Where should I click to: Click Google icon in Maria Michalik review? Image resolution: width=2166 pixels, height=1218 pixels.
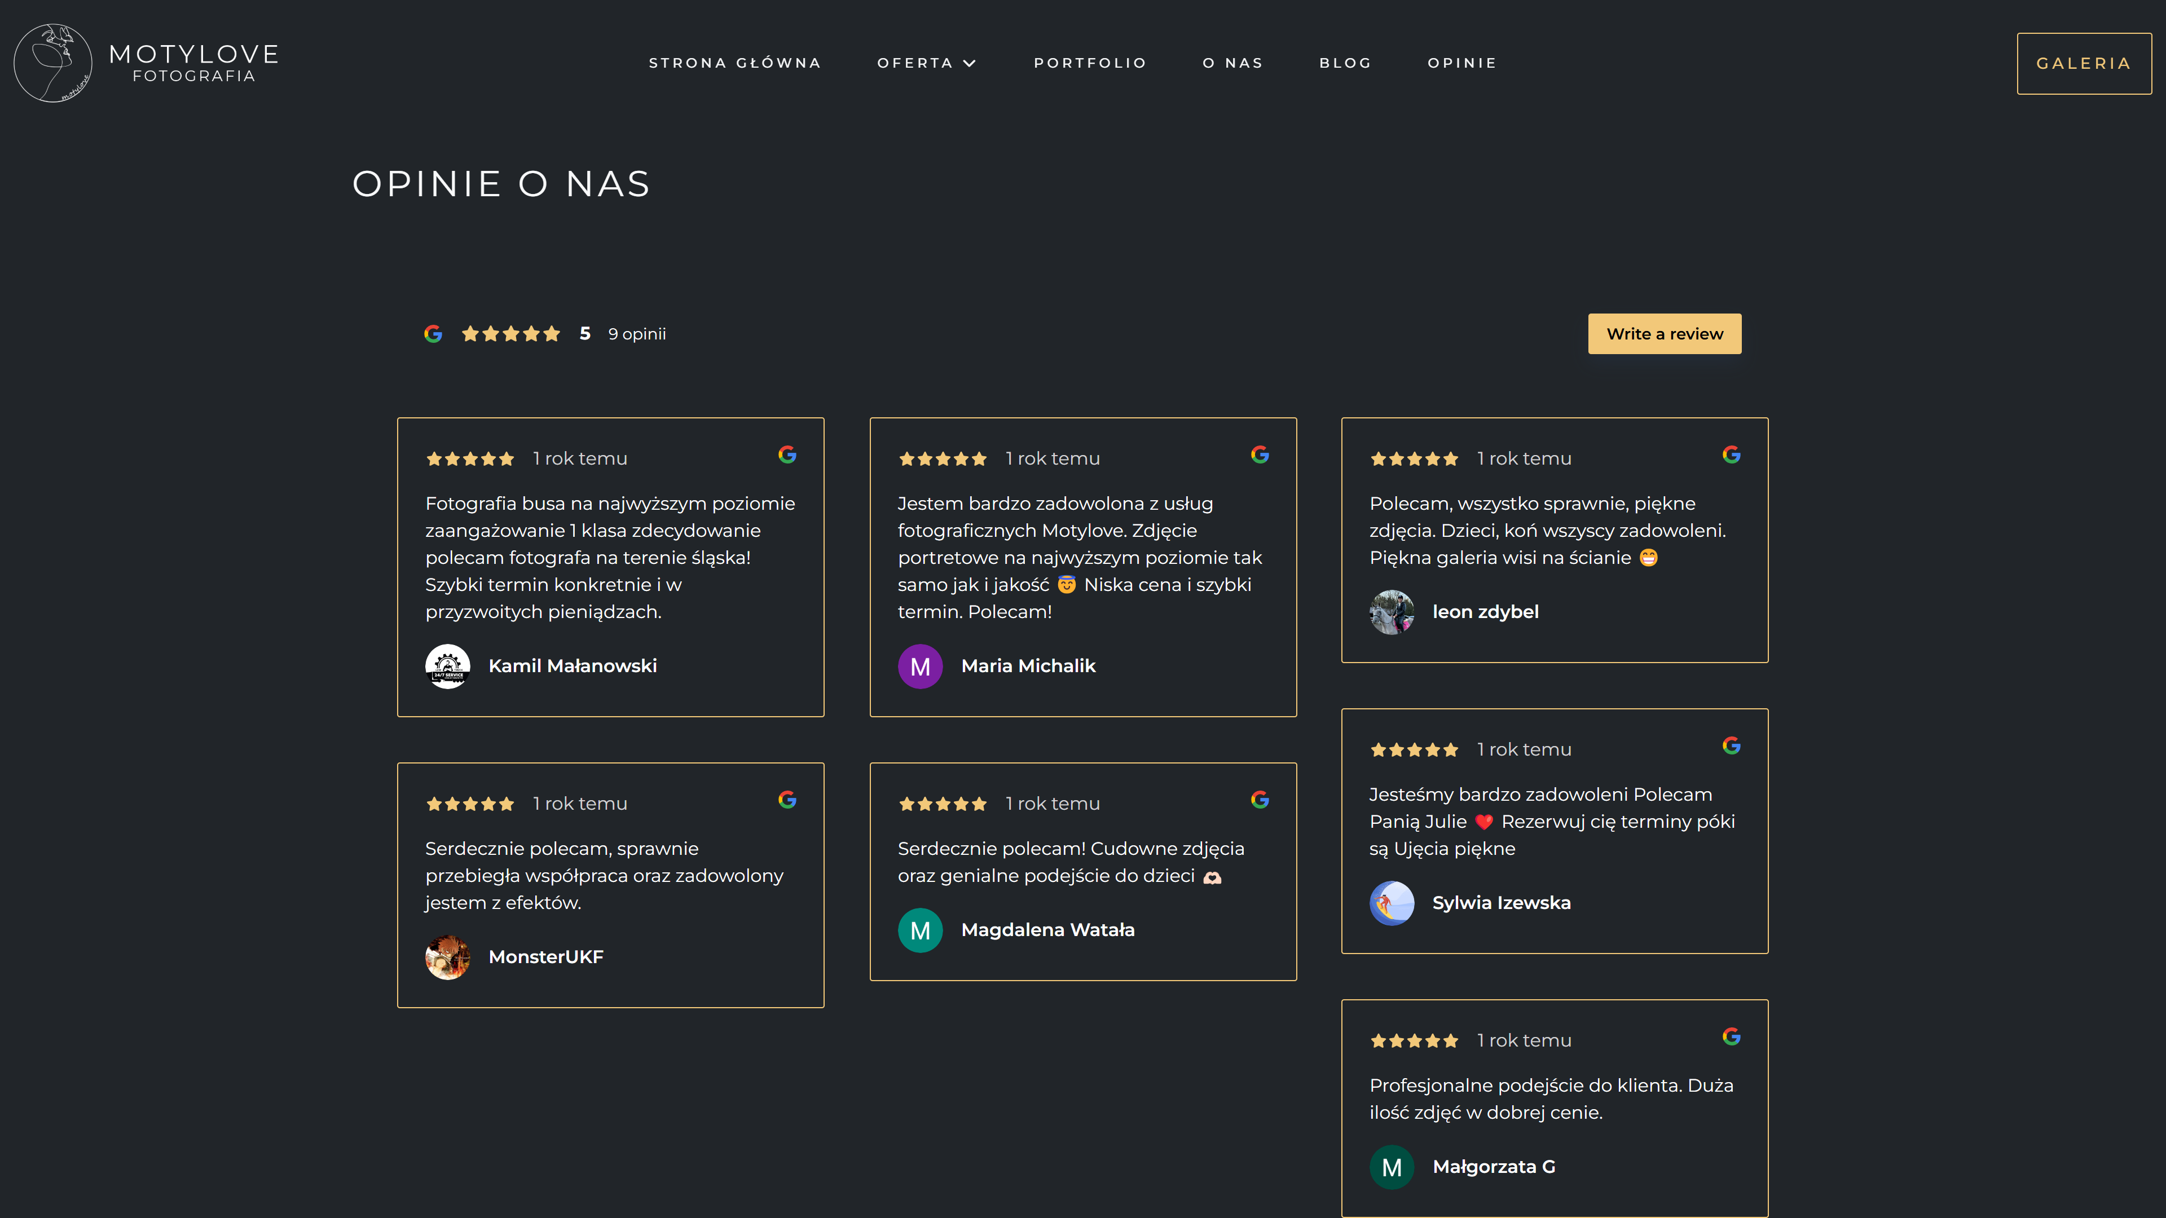point(1260,454)
